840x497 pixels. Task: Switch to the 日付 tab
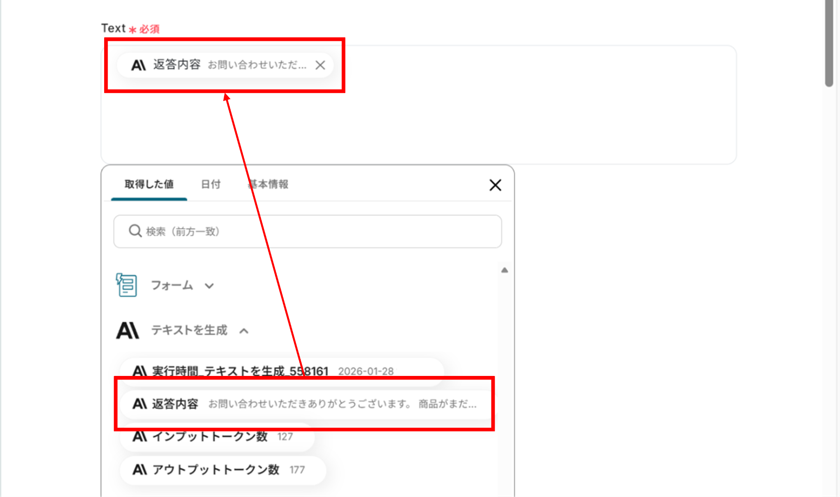pyautogui.click(x=211, y=184)
